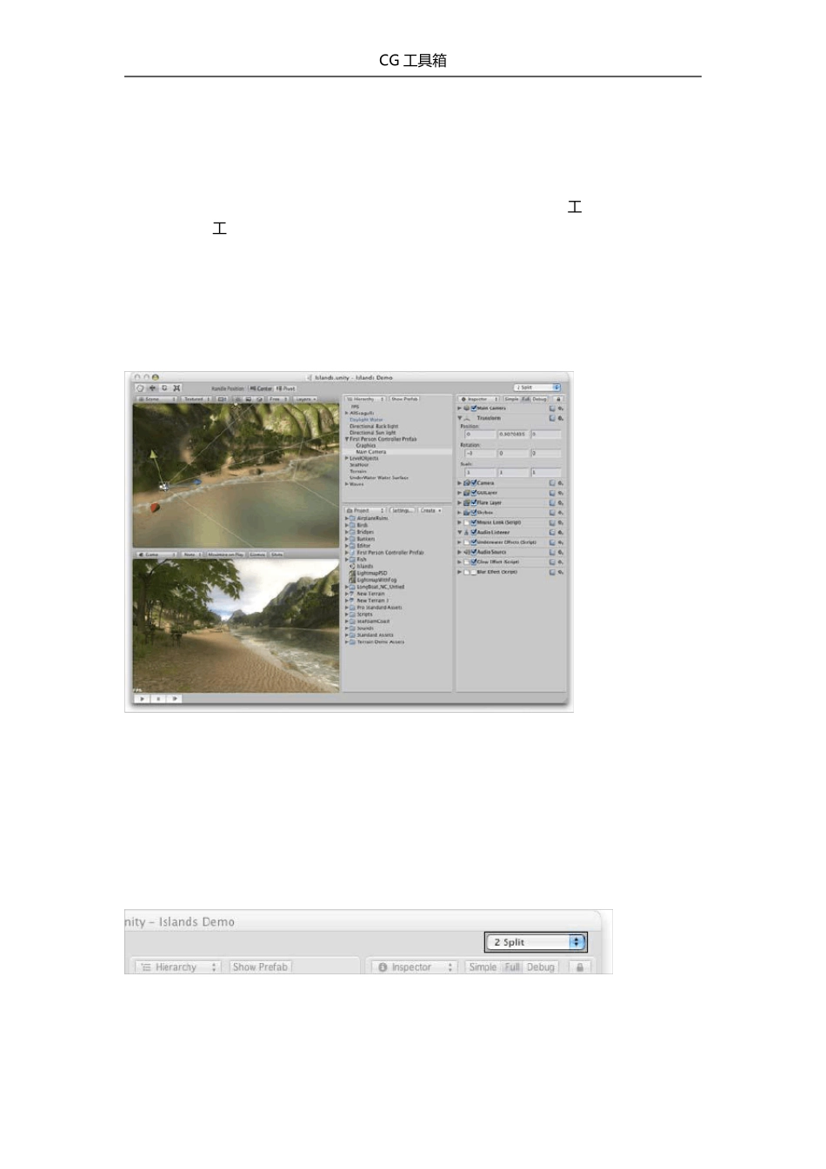The width and height of the screenshot is (826, 1169).
Task: Enable the Mouse Look (Script) checkbox
Action: tap(474, 522)
